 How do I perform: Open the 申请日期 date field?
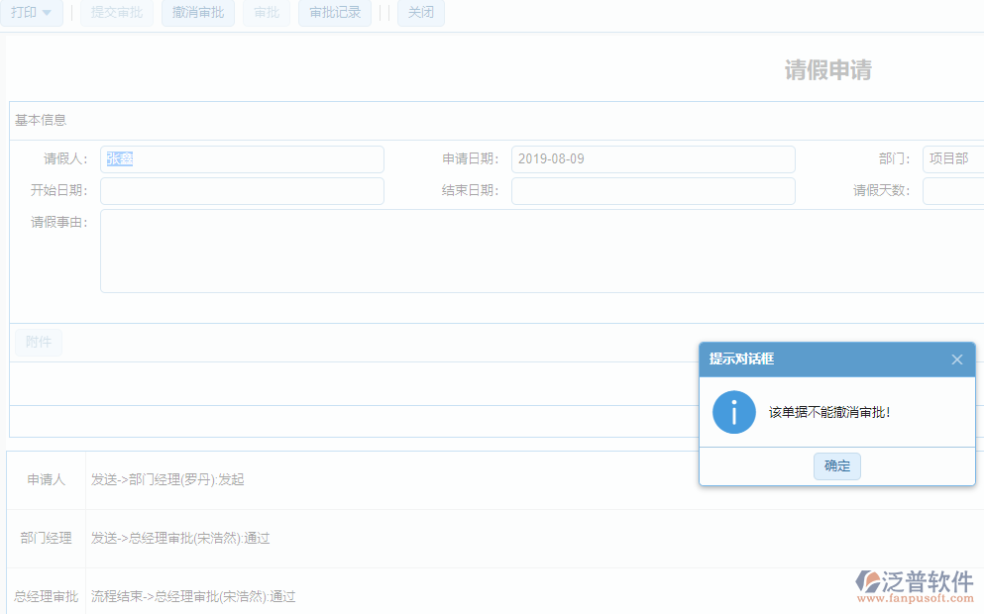tap(653, 158)
